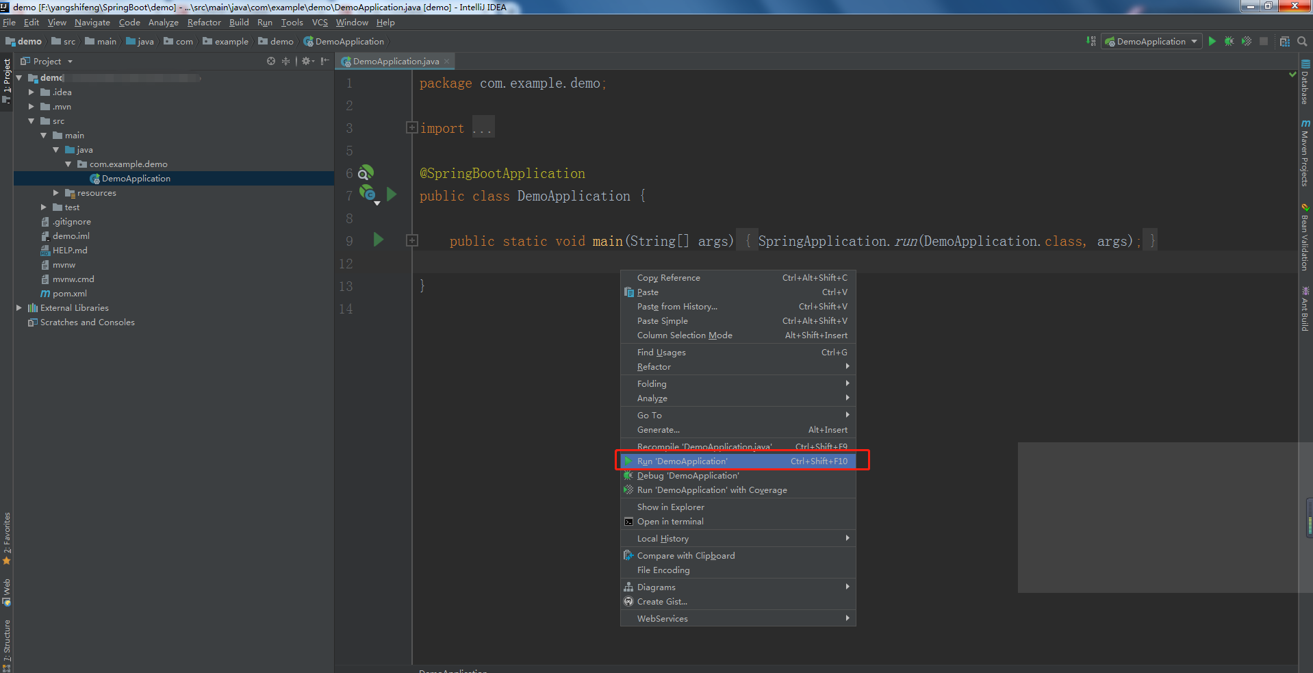Click the gutter run arrow beside class DemoApplication
Viewport: 1313px width, 673px height.
point(392,194)
